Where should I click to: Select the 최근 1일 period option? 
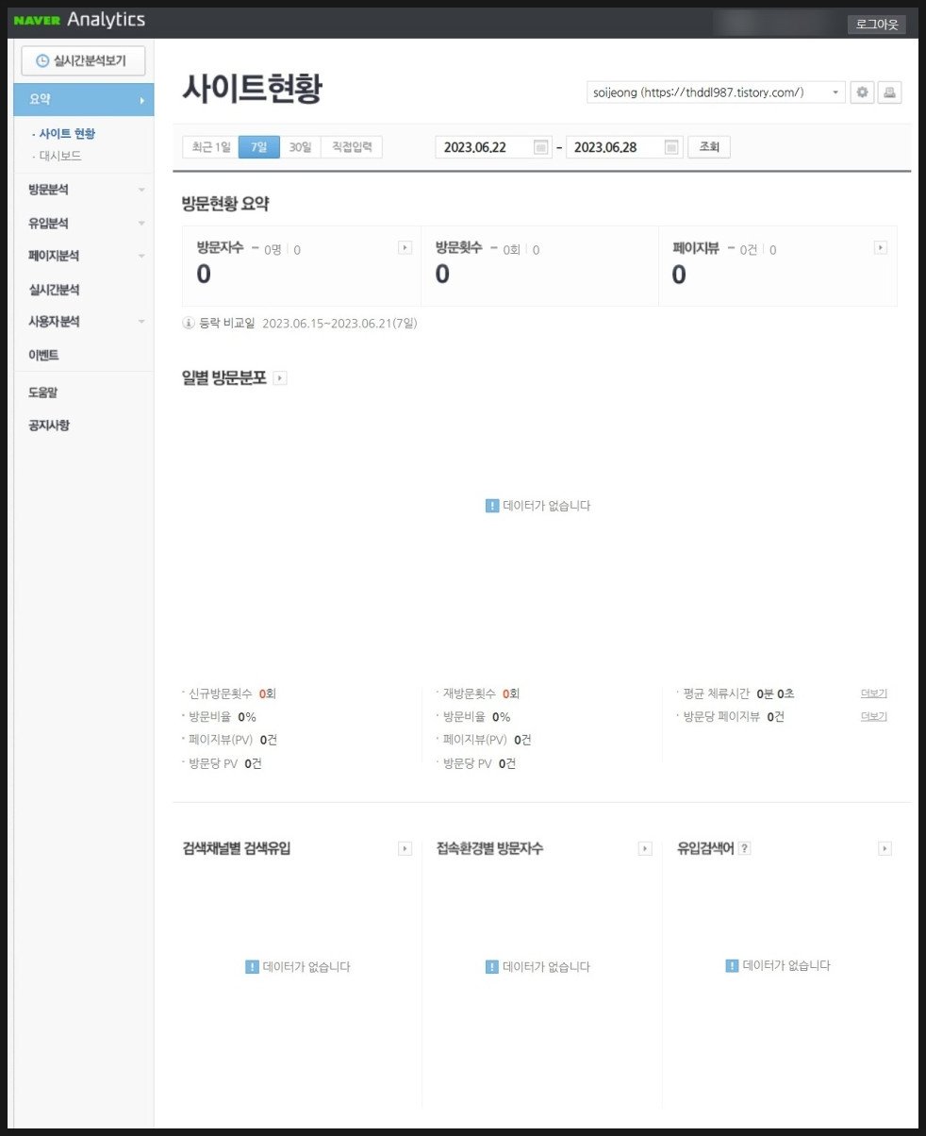210,147
